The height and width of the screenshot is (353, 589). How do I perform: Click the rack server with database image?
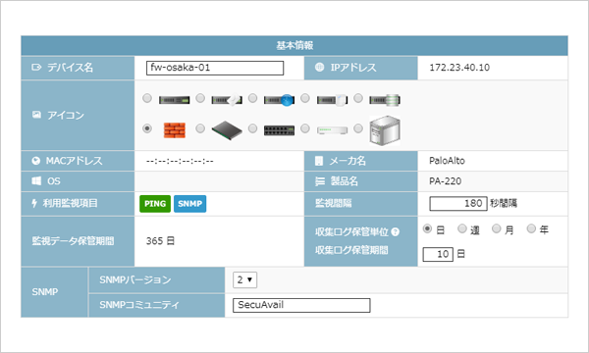[385, 100]
